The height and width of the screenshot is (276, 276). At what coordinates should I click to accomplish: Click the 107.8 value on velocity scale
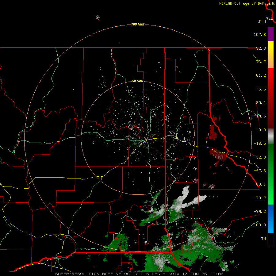point(260,34)
